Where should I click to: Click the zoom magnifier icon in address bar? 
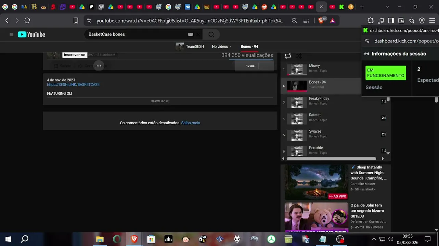point(294,20)
